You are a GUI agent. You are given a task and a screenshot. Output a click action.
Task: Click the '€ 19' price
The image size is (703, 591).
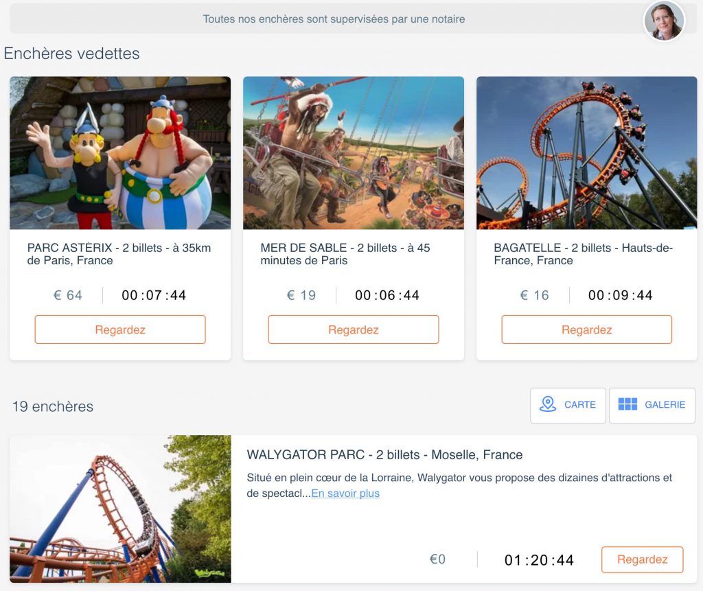click(x=301, y=295)
